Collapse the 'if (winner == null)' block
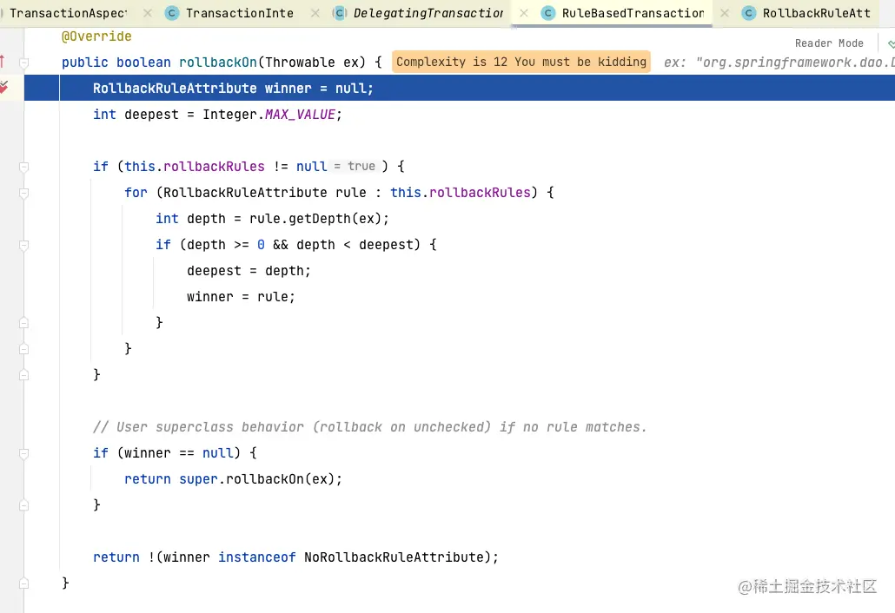The width and height of the screenshot is (895, 613). point(24,453)
